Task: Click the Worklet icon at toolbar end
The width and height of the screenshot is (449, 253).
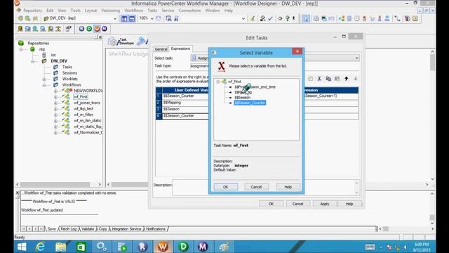Action: pos(415,19)
